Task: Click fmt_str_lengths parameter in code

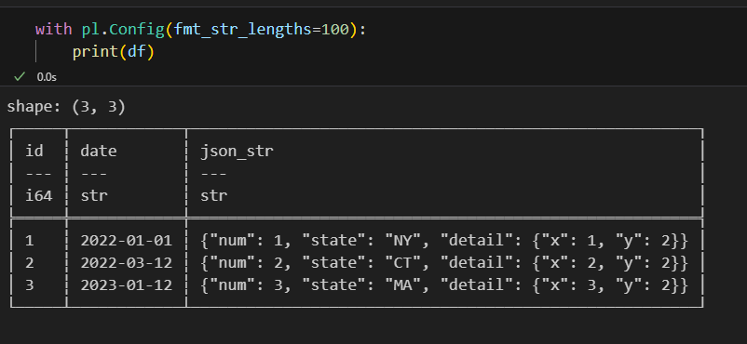Action: point(242,30)
